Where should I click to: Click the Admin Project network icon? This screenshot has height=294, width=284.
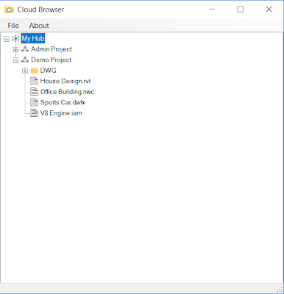(25, 49)
